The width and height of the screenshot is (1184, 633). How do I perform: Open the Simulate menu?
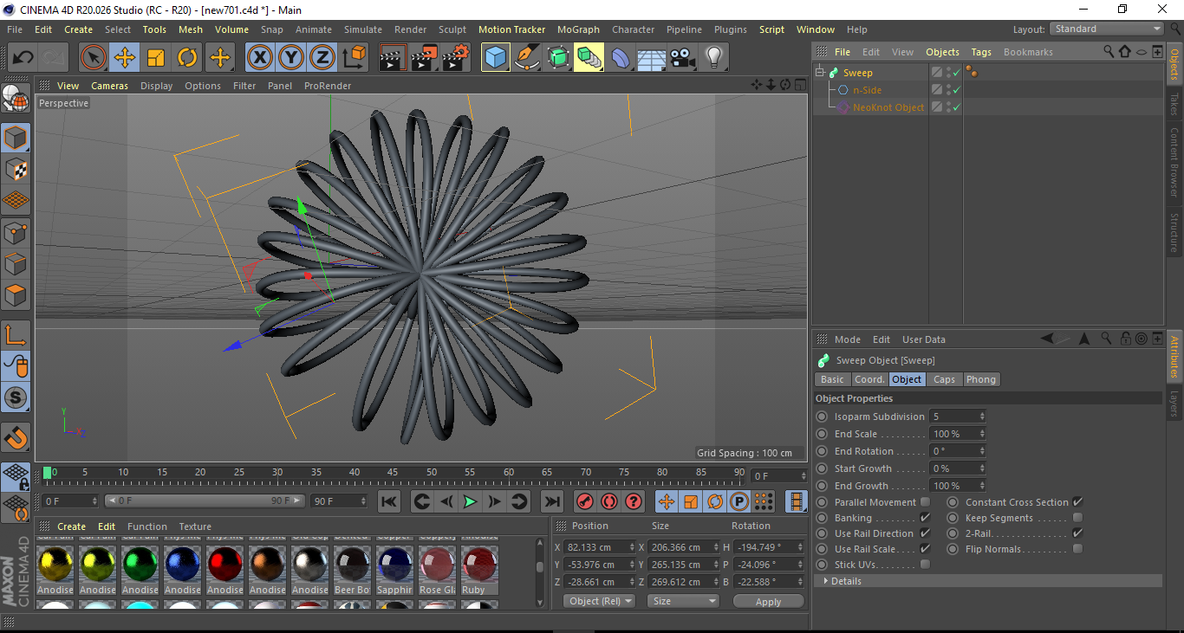click(x=362, y=29)
